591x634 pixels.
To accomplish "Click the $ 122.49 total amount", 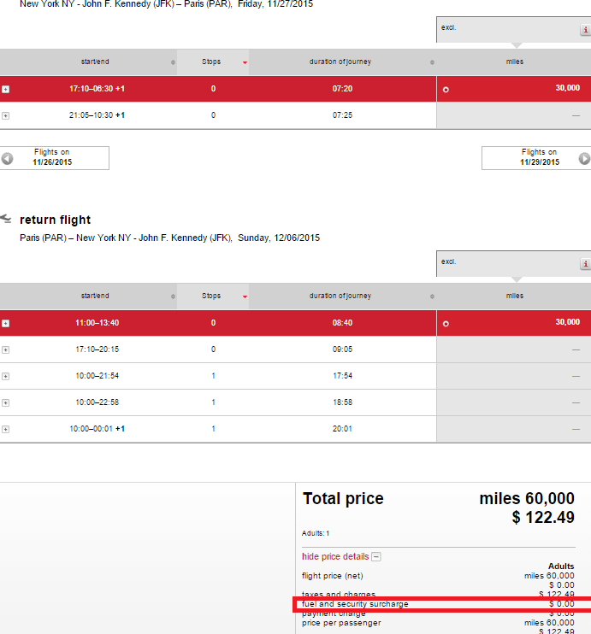I will coord(543,518).
